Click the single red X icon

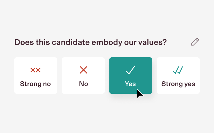coord(84,70)
